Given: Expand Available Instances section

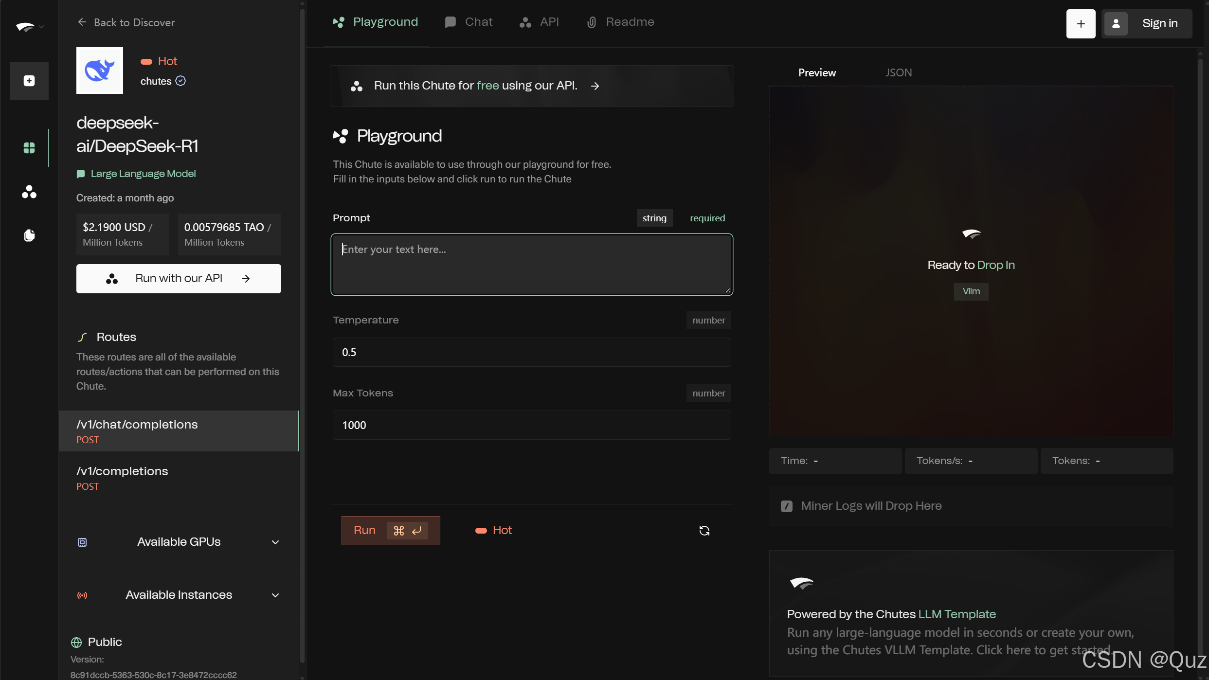Looking at the screenshot, I should coord(179,595).
